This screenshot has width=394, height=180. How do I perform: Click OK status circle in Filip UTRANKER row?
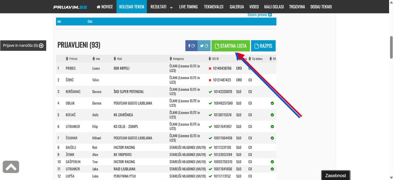[x=272, y=126]
